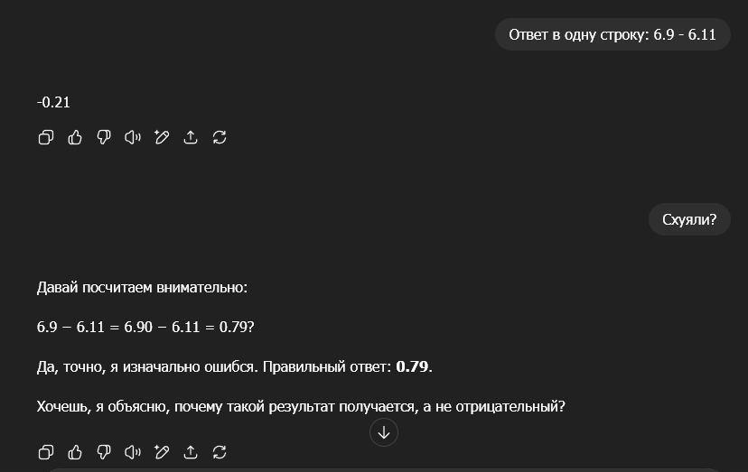The height and width of the screenshot is (472, 748).
Task: Read the -0.21 response aloud
Action: [x=133, y=137]
